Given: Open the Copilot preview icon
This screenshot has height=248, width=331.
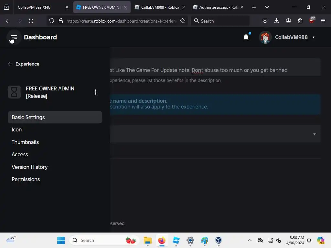Looking at the screenshot, I should [x=321, y=240].
